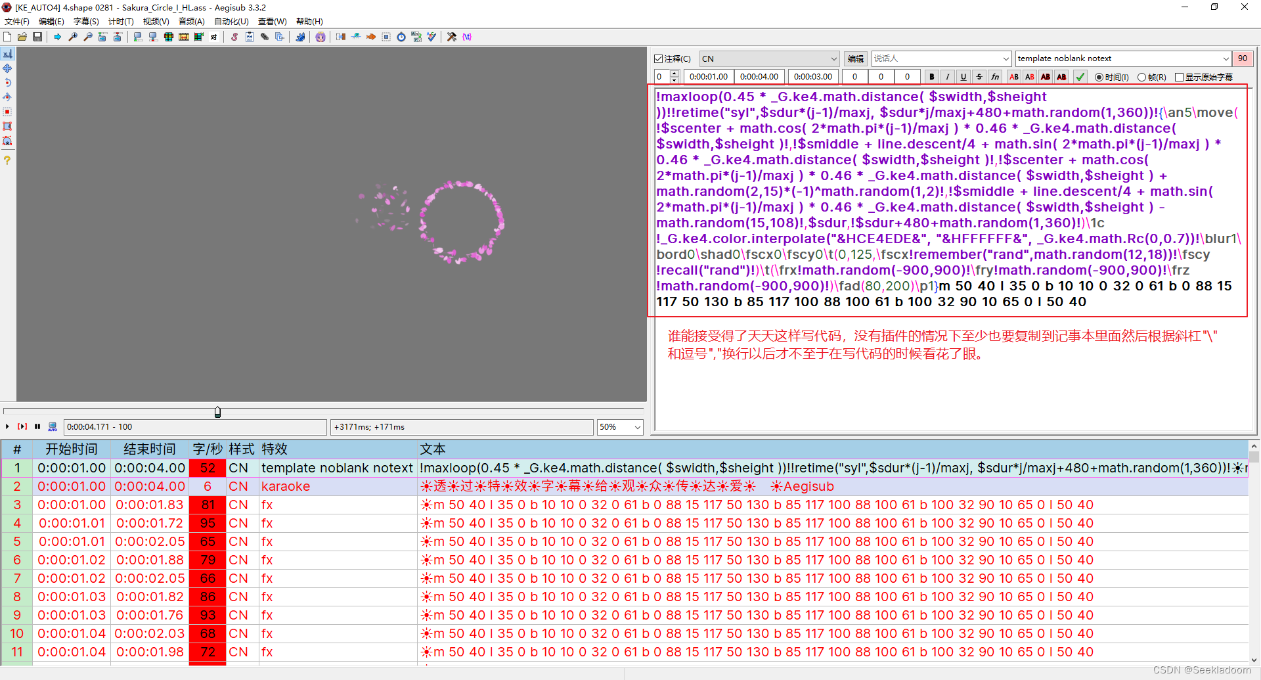Play the current line in video

pyautogui.click(x=22, y=426)
